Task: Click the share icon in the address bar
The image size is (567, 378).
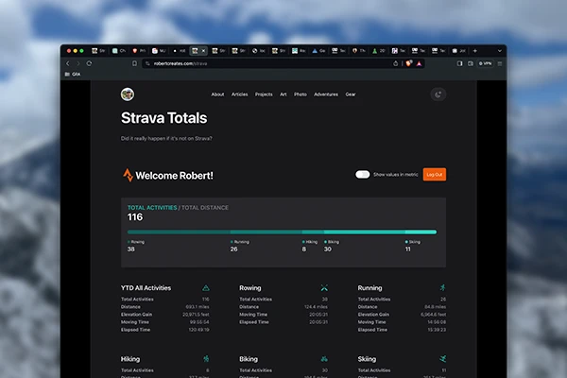Action: click(396, 63)
